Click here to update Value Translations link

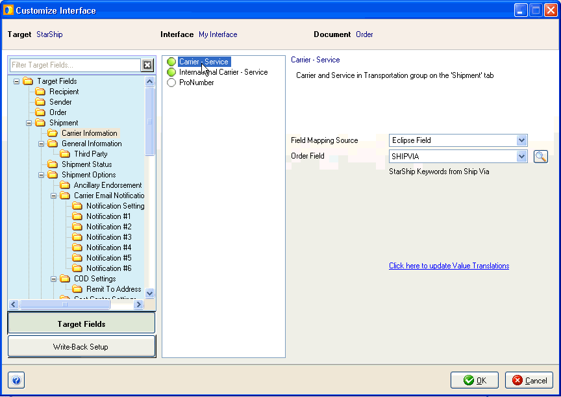(449, 266)
